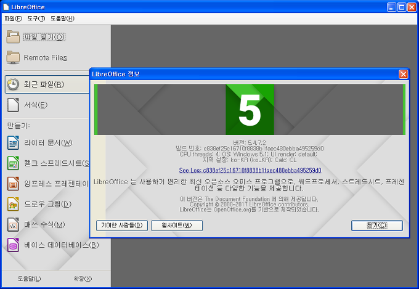Click the Open File folder icon
Viewport: 419px width, 289px height.
tap(13, 37)
